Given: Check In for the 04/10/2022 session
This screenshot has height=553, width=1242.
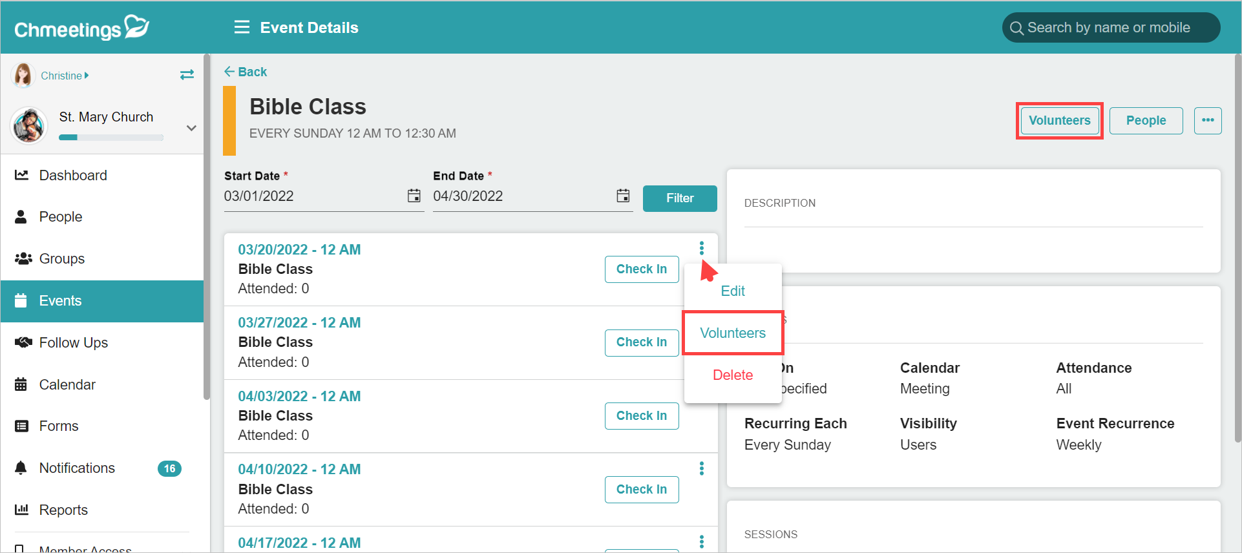Looking at the screenshot, I should 642,490.
